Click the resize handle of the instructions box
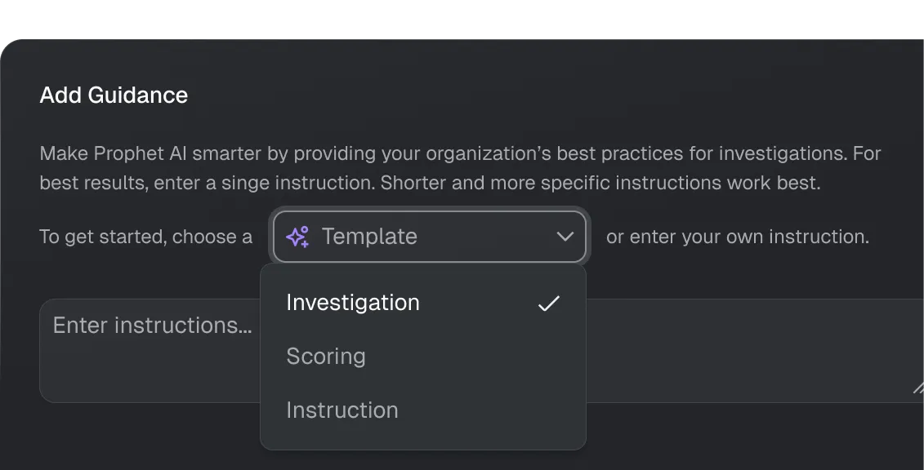 pos(917,389)
